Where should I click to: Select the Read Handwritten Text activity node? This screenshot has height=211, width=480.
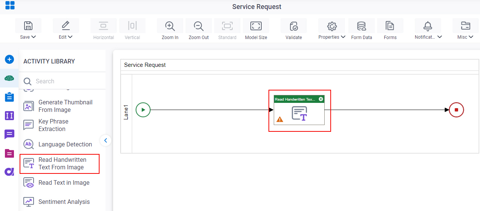pos(299,110)
